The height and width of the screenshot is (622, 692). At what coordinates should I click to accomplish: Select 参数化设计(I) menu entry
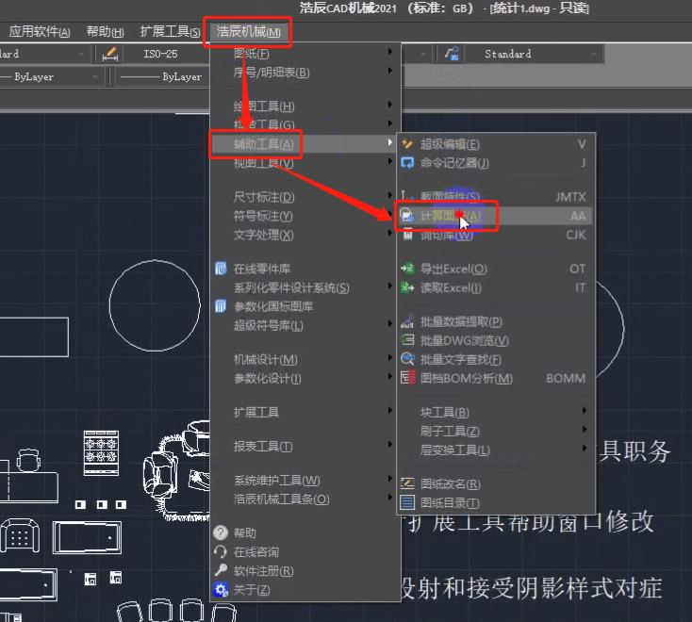pos(305,379)
